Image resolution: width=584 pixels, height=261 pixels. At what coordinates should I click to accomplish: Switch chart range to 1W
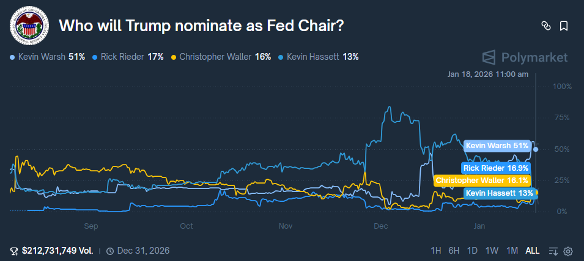click(492, 251)
